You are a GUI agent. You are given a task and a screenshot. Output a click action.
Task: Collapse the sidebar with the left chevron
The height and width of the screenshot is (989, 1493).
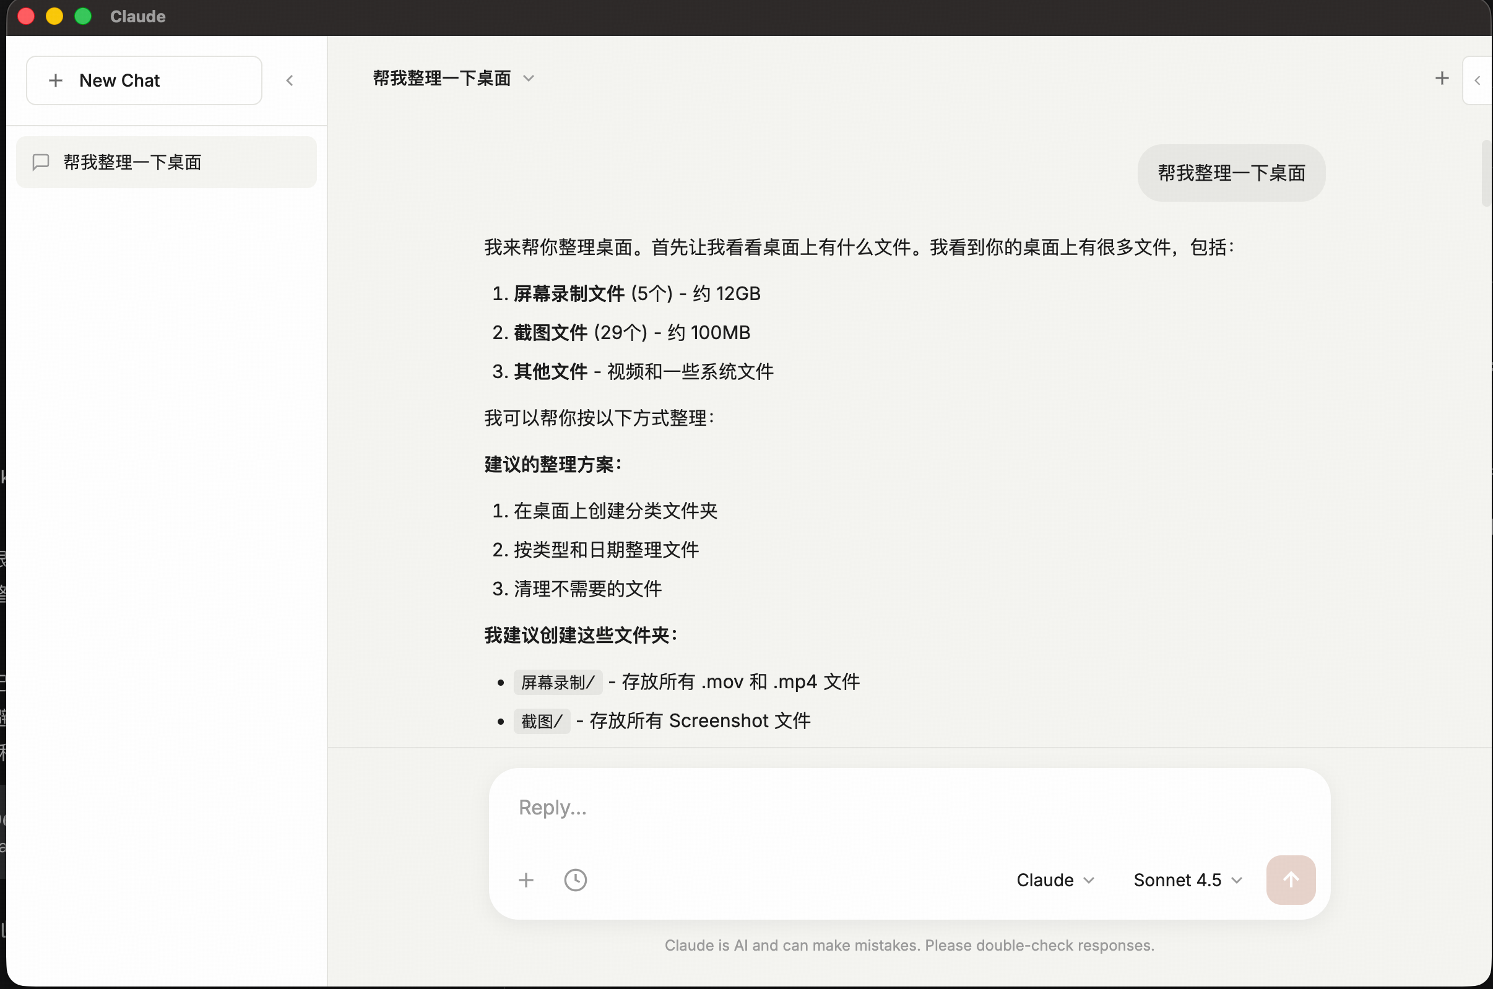pos(290,80)
